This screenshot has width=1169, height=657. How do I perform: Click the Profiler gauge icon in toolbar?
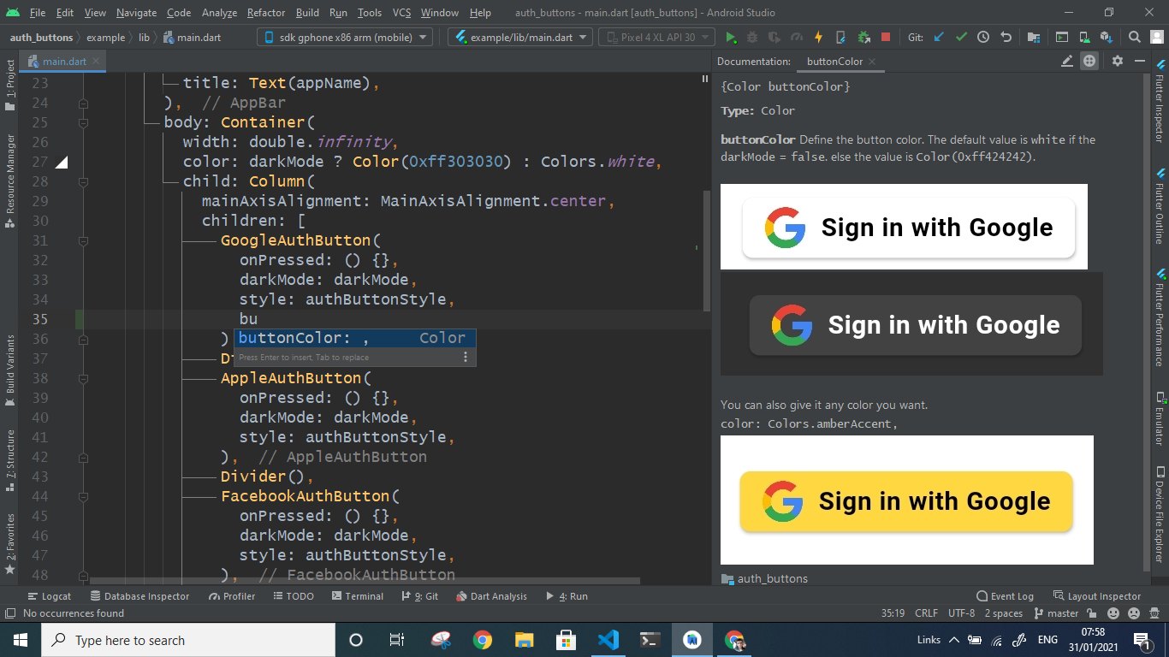[x=797, y=38]
